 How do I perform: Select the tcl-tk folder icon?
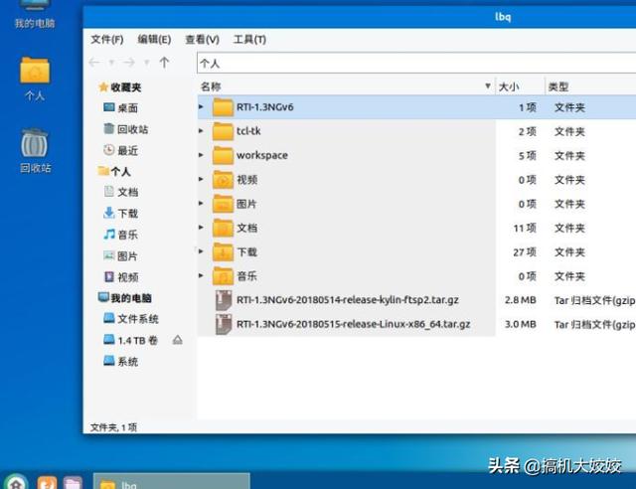[223, 131]
